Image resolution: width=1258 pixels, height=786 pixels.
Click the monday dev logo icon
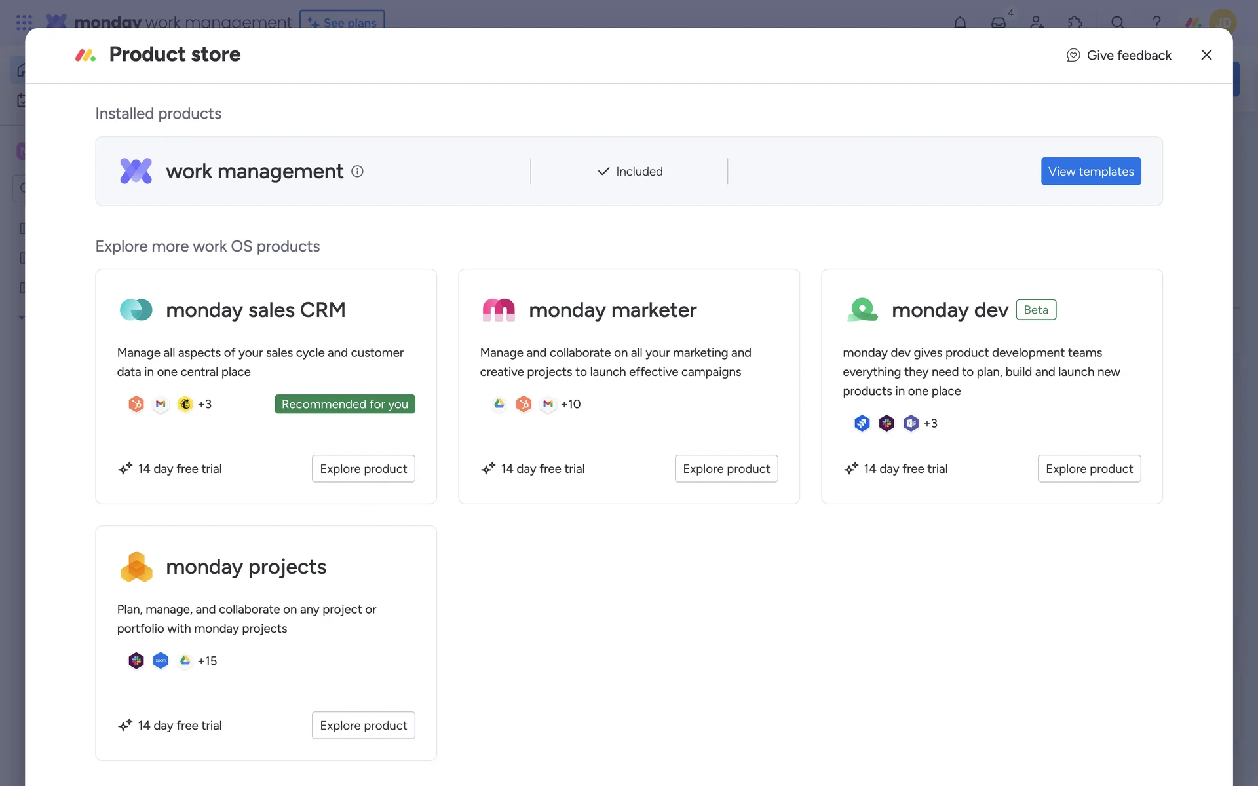(x=862, y=310)
